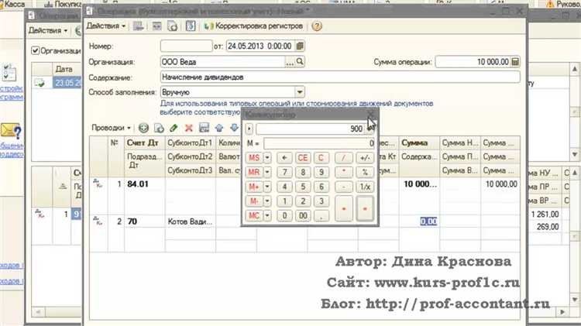Screen dimensions: 581x326
Task: Click the backspace arrow button on the calculator
Action: pos(284,158)
